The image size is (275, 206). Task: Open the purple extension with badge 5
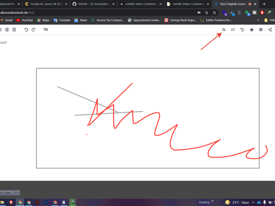pyautogui.click(x=224, y=13)
